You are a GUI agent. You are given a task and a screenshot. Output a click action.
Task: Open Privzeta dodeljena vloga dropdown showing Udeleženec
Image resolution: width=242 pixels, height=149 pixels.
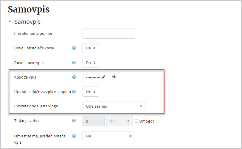(x=114, y=106)
